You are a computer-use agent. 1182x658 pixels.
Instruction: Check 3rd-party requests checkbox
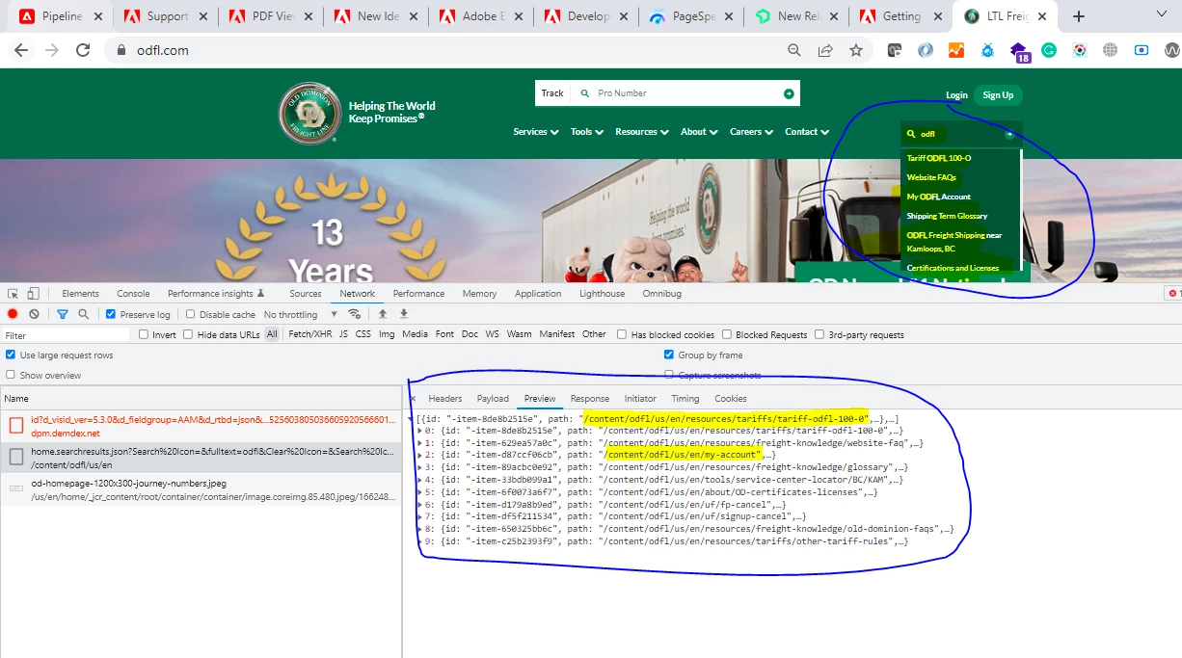pos(819,334)
